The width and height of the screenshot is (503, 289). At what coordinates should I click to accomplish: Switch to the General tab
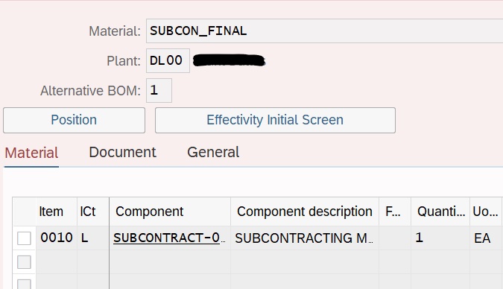coord(213,153)
